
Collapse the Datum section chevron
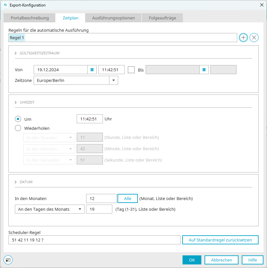[16, 182]
